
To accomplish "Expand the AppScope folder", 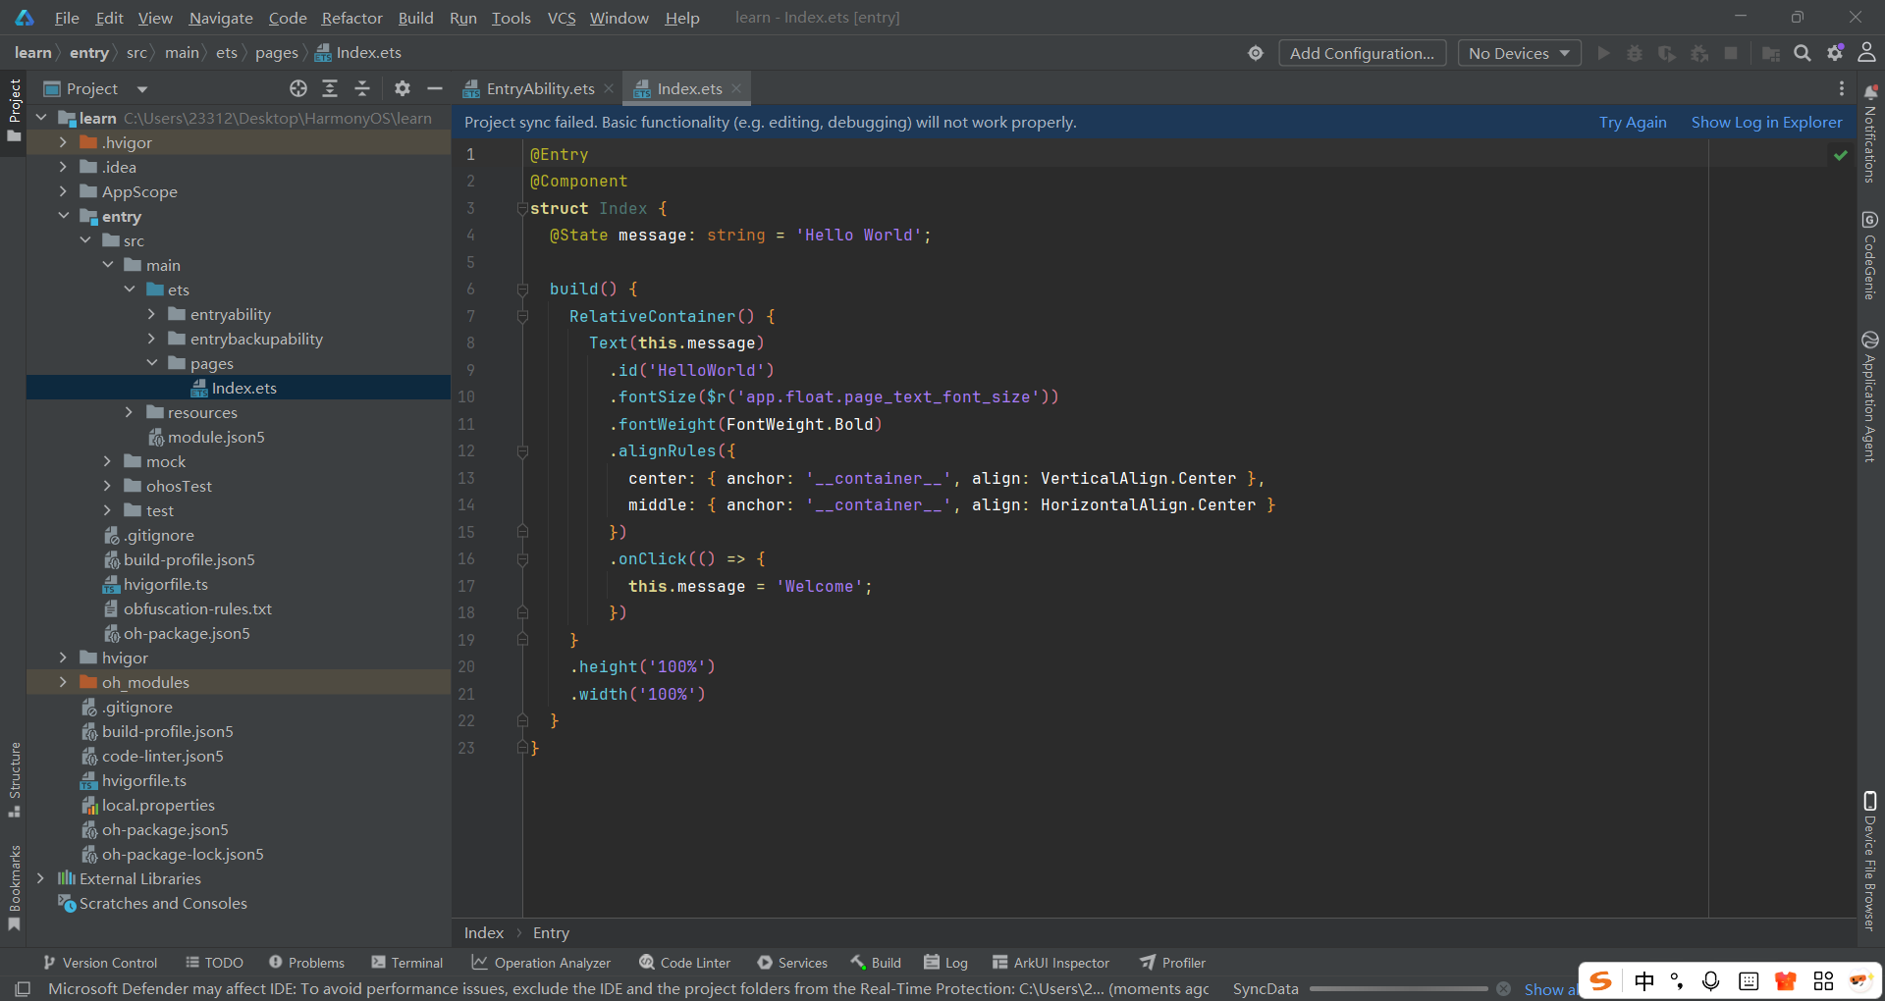I will tap(64, 191).
